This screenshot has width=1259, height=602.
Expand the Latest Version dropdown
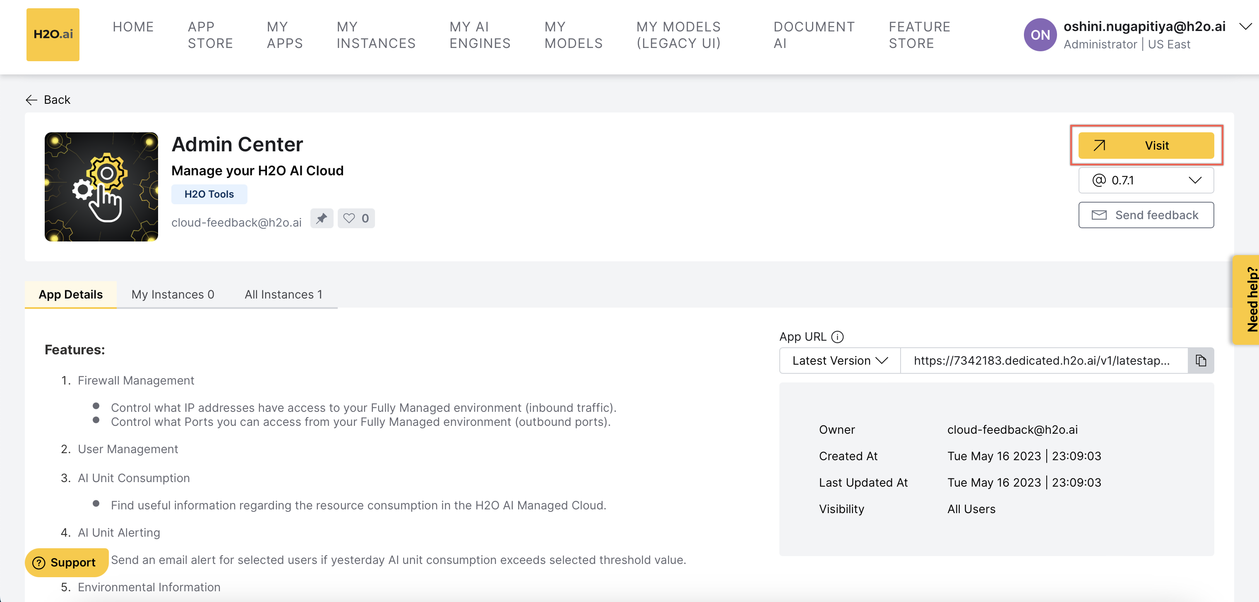coord(839,360)
